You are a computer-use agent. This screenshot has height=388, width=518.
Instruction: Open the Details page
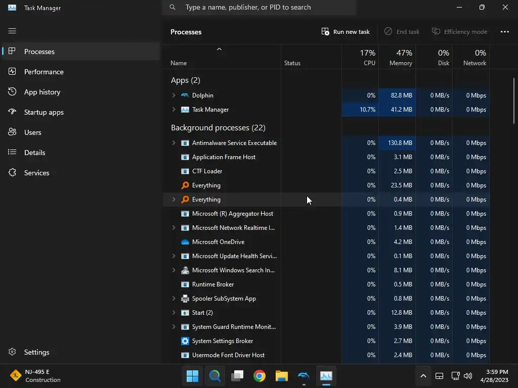click(x=81, y=153)
